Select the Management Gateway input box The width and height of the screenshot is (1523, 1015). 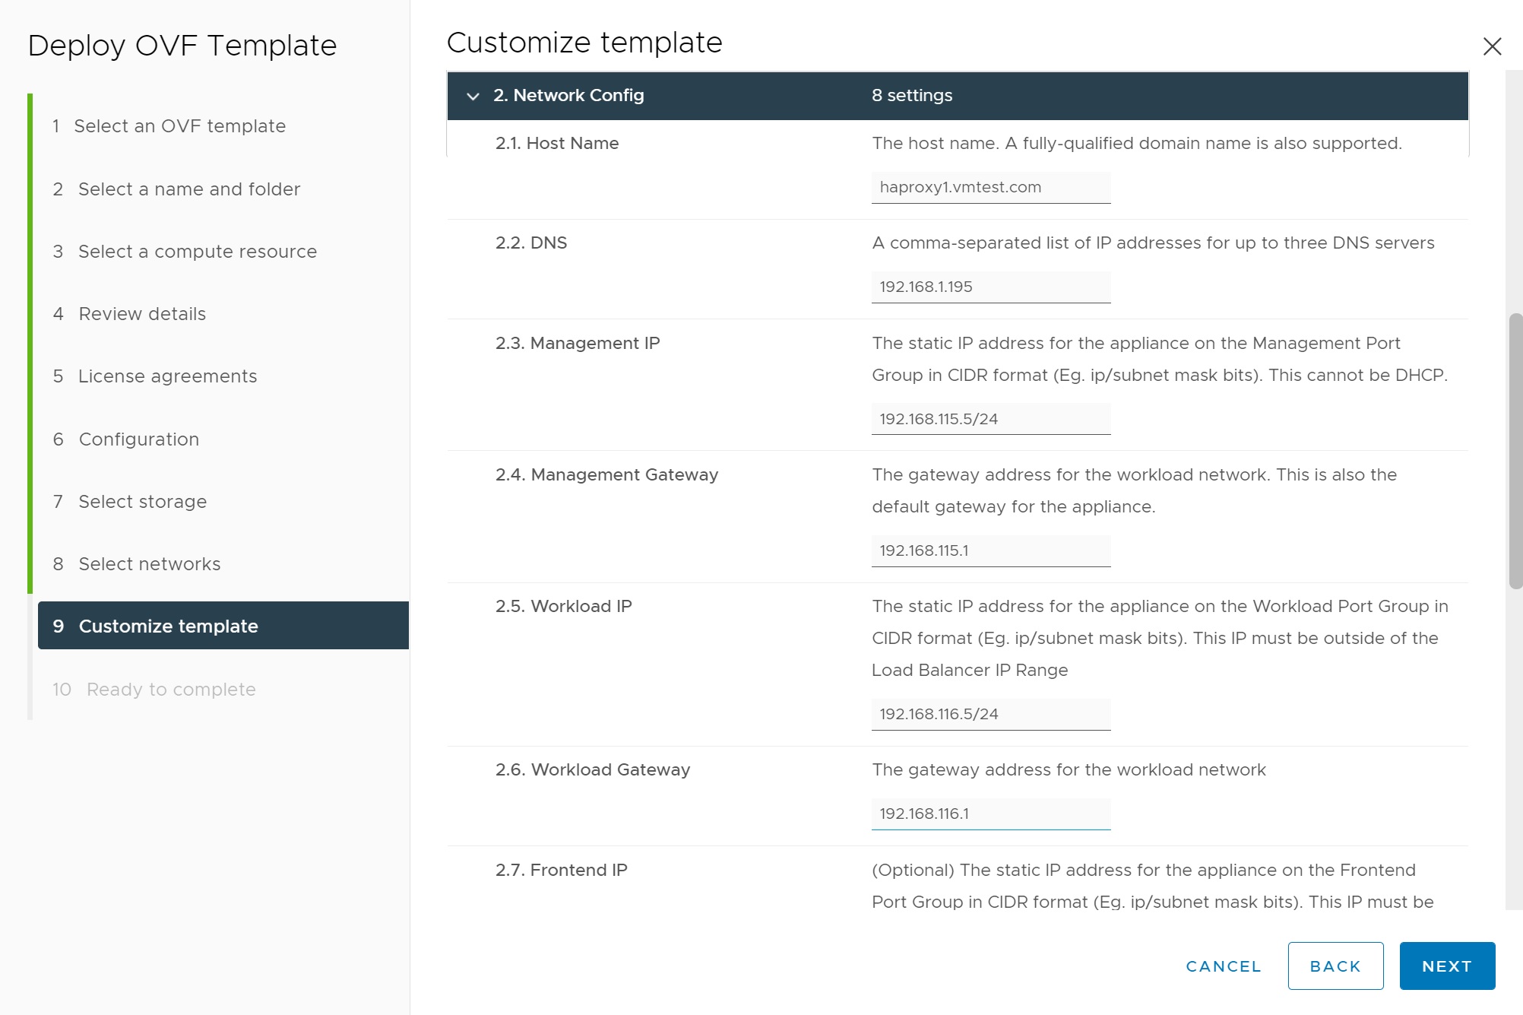[x=990, y=551]
